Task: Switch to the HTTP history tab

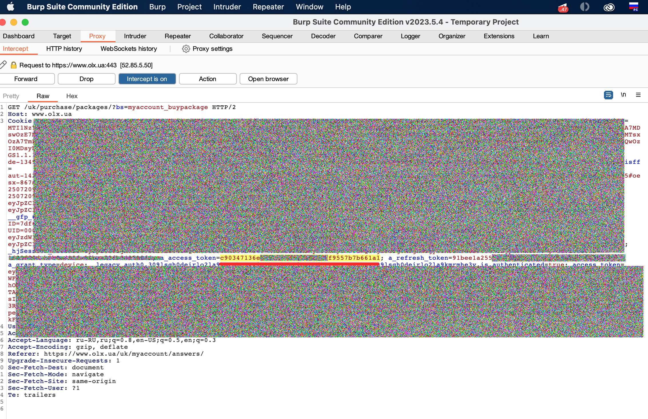Action: pyautogui.click(x=64, y=49)
